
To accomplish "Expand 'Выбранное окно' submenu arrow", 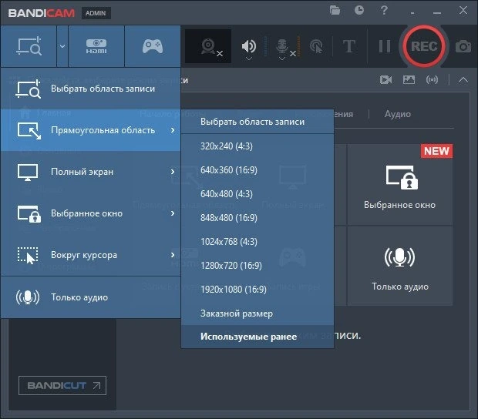I will tap(173, 213).
